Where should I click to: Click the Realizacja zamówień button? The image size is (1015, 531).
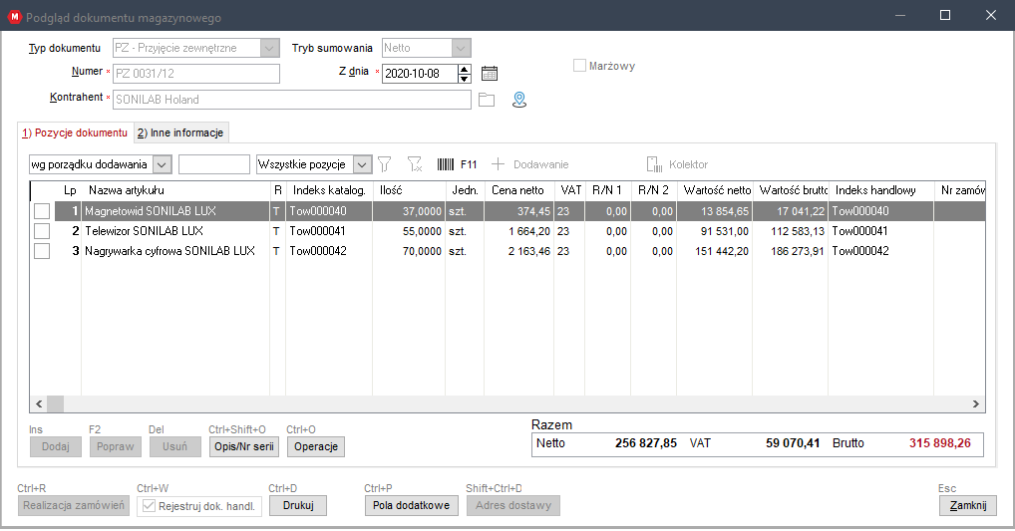pos(74,506)
